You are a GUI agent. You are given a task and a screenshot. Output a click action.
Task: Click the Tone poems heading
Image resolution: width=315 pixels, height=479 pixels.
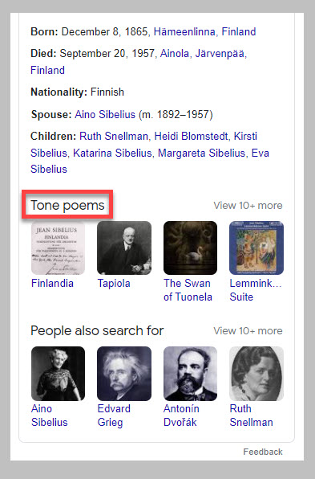click(x=67, y=205)
